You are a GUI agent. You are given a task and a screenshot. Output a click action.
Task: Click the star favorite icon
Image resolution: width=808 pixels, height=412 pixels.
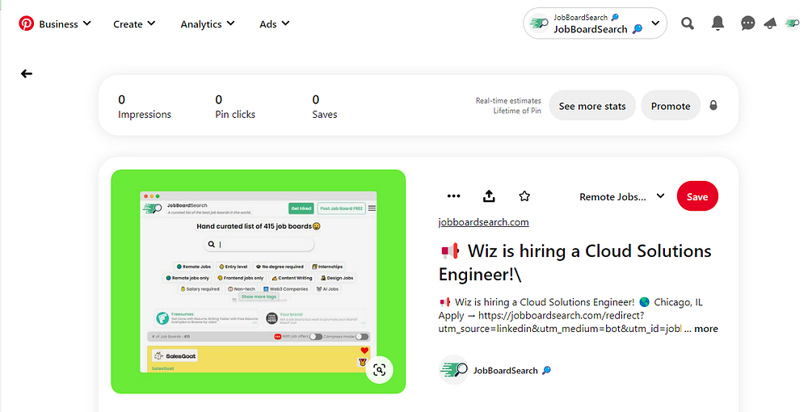point(524,196)
